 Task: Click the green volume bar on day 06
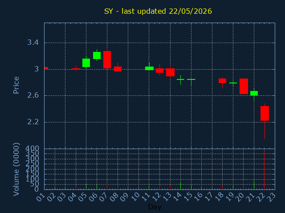tap(97, 187)
